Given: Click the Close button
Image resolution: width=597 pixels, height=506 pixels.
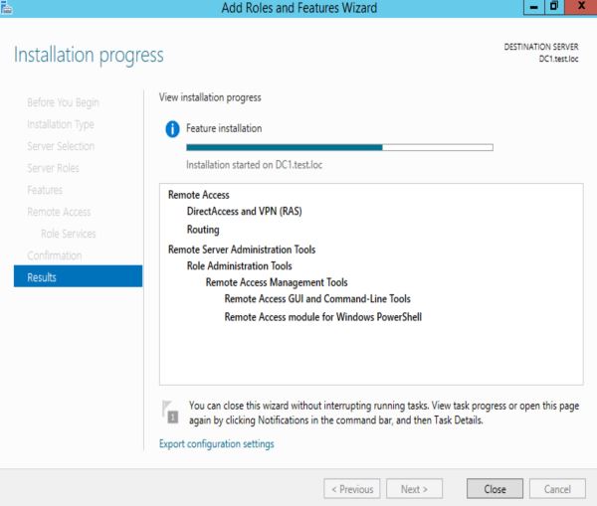Looking at the screenshot, I should pyautogui.click(x=495, y=489).
